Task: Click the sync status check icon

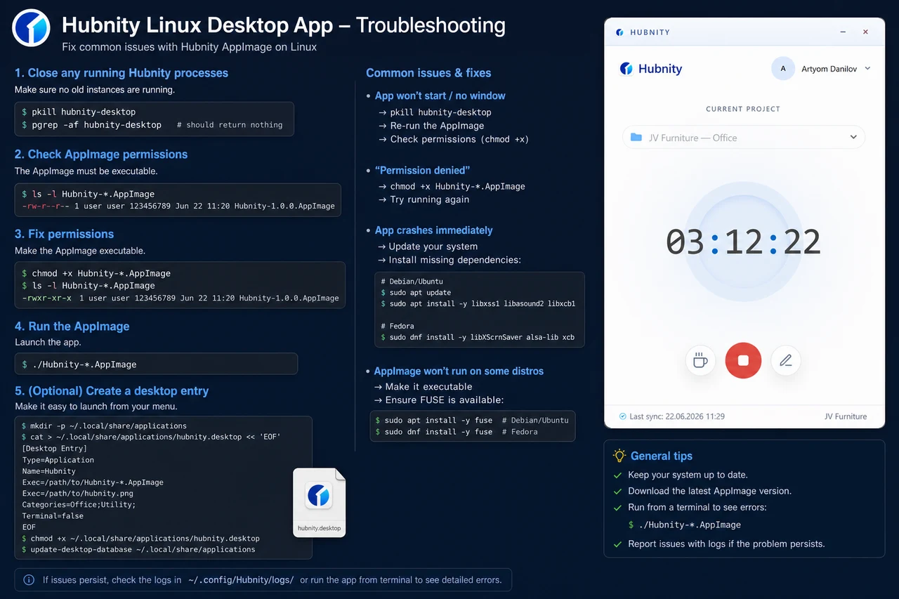Action: [622, 416]
